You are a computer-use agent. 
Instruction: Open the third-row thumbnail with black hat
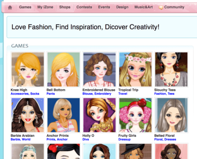click(135, 151)
